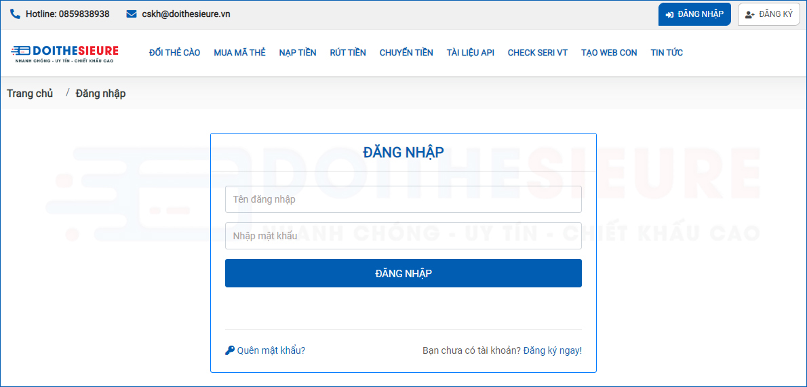Image resolution: width=807 pixels, height=387 pixels.
Task: Go to the NẠP TIỀN page
Action: point(297,53)
